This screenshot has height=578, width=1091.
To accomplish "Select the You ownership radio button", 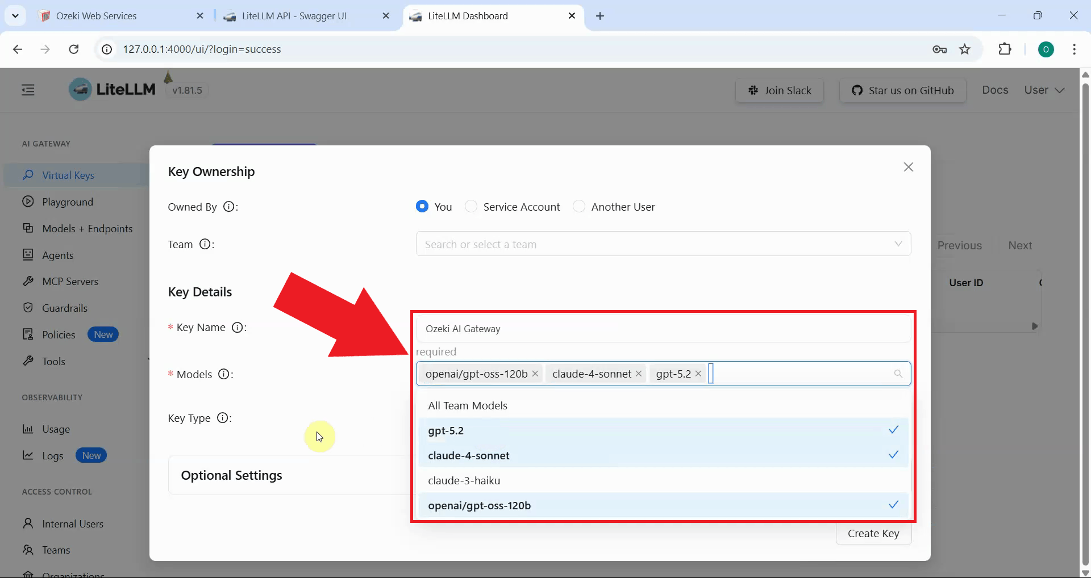I will tap(422, 207).
